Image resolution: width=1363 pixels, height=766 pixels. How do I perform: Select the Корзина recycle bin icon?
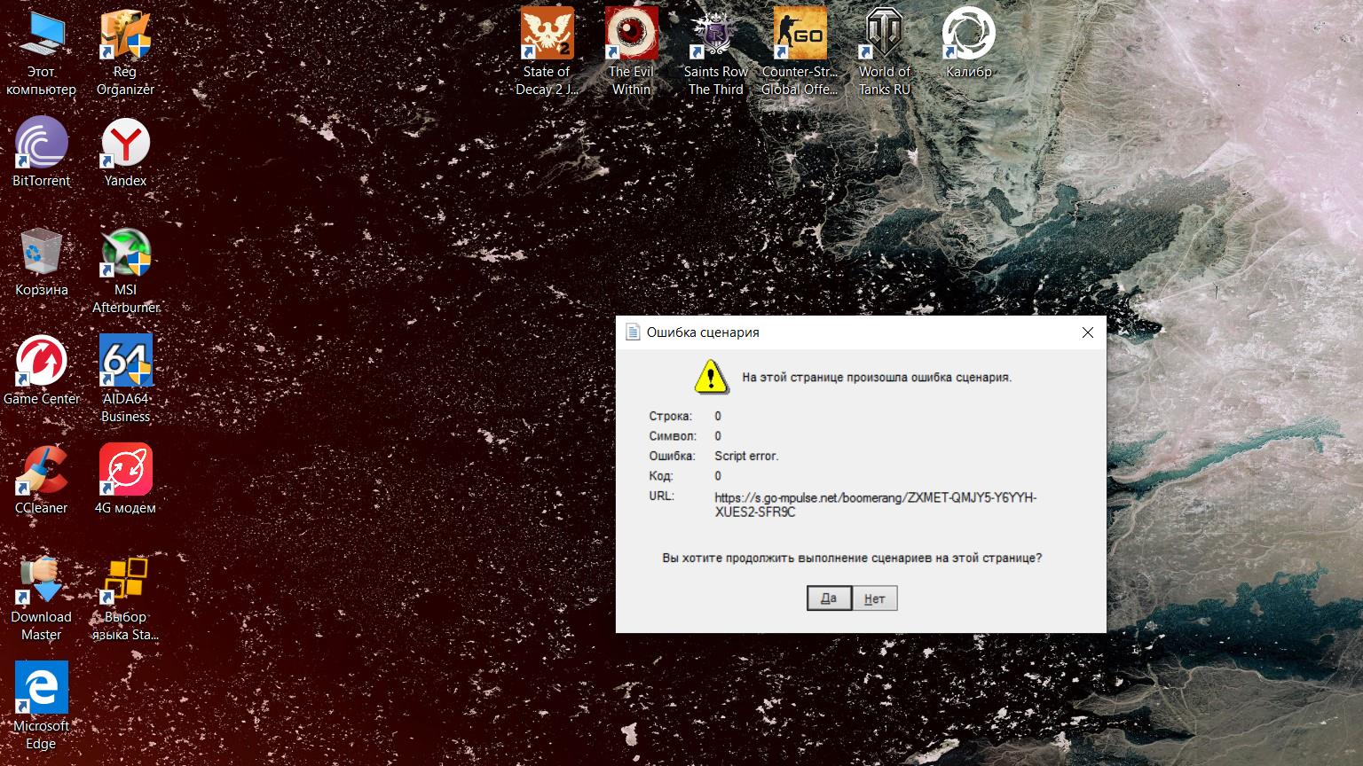(41, 262)
